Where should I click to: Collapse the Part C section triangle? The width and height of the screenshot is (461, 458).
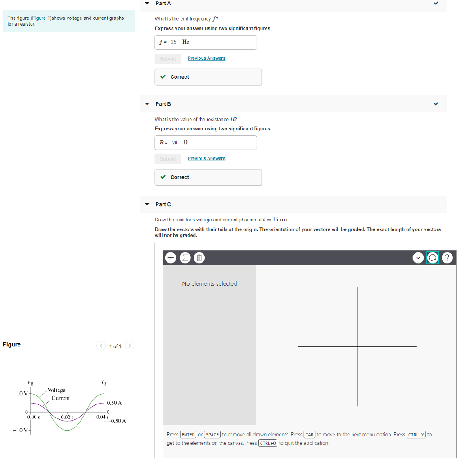(x=147, y=204)
